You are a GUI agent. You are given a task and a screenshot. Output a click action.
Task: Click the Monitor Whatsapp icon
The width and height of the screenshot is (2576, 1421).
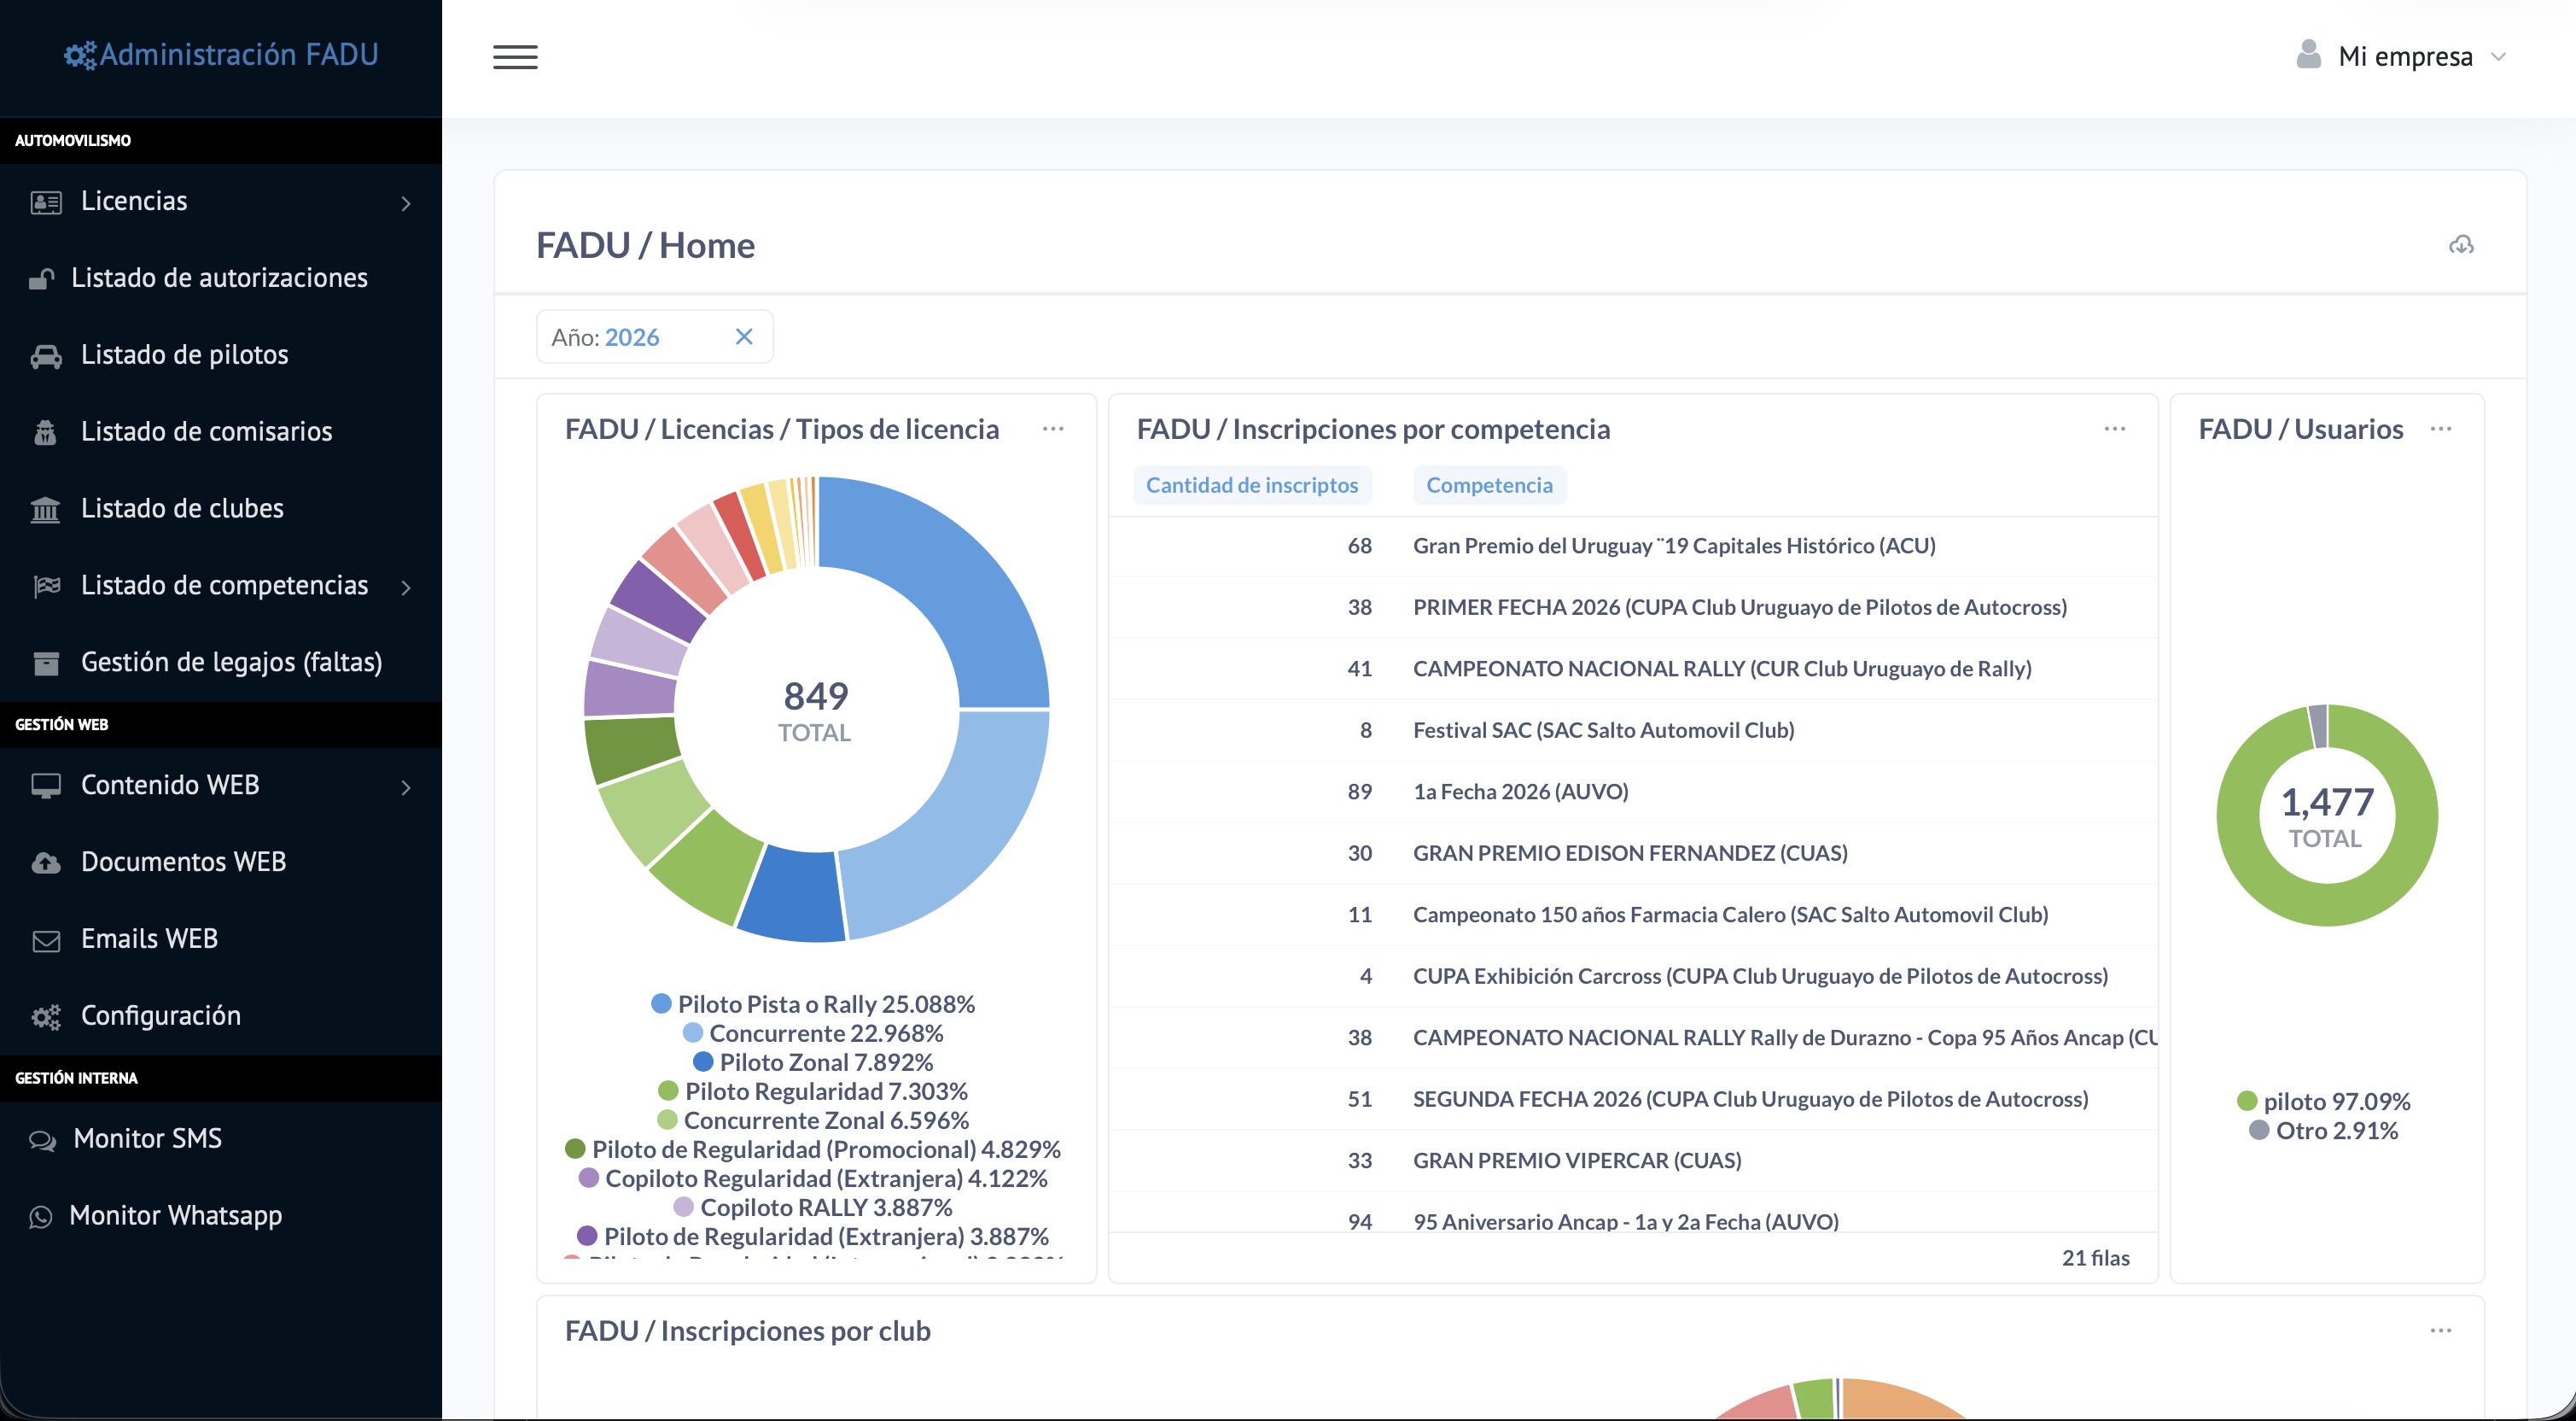tap(41, 1217)
